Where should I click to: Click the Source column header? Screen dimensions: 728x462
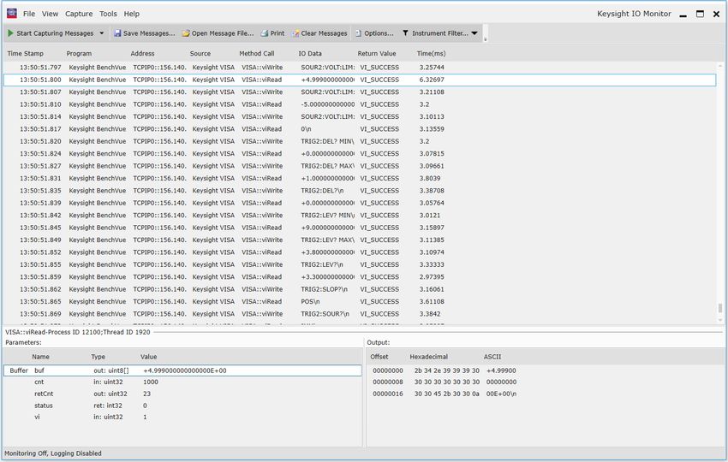pos(200,53)
